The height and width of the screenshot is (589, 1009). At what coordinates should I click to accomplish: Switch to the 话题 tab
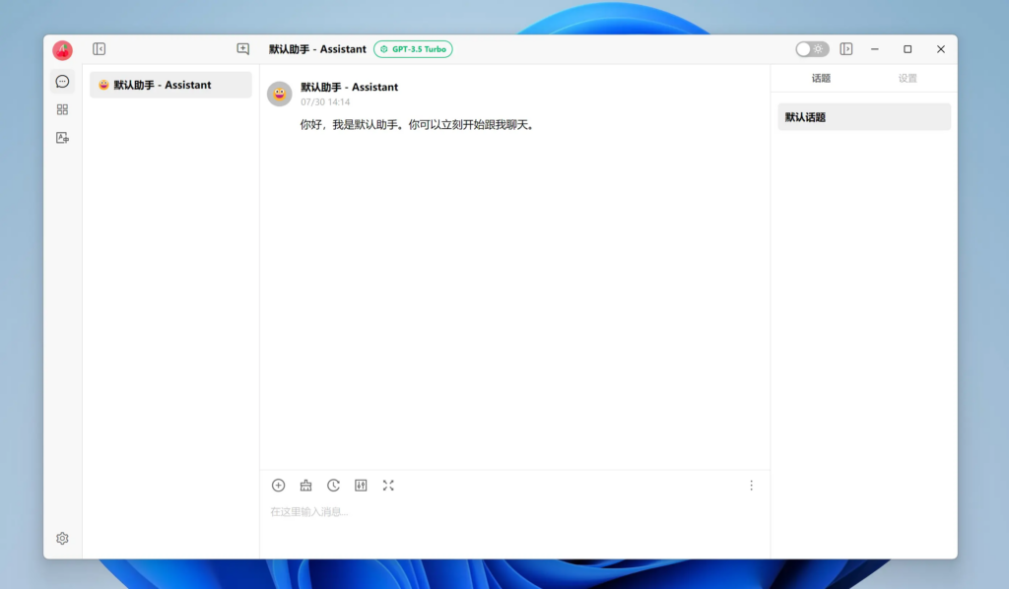[821, 79]
